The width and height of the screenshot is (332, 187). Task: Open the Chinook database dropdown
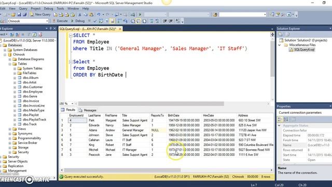(47, 21)
